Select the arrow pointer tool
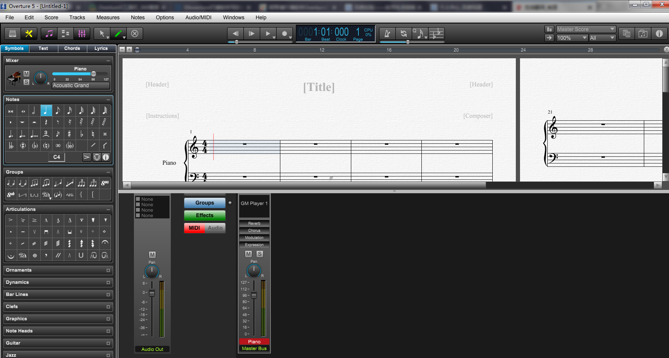The width and height of the screenshot is (669, 358). coord(102,34)
